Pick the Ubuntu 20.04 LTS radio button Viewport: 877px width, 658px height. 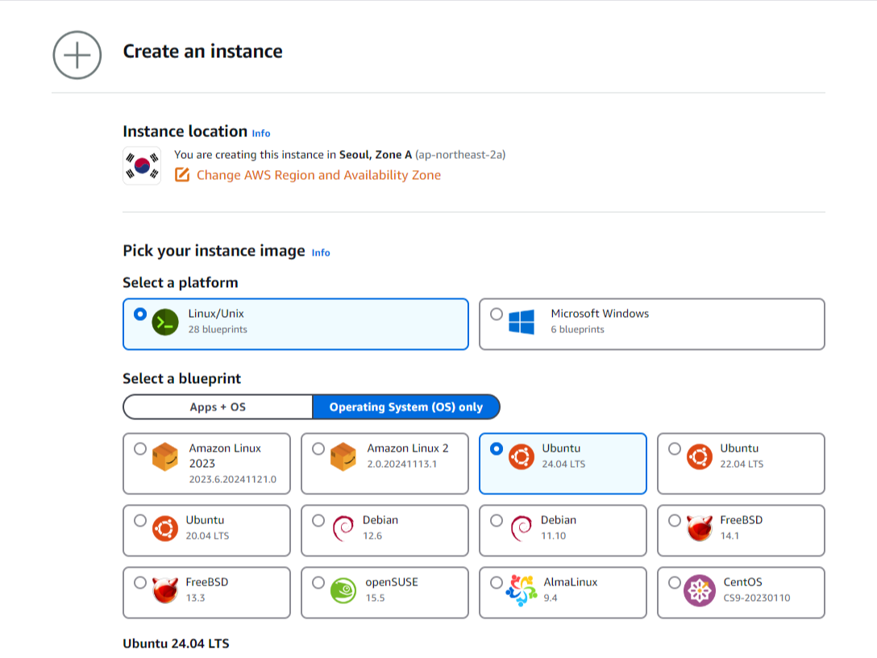tap(140, 520)
